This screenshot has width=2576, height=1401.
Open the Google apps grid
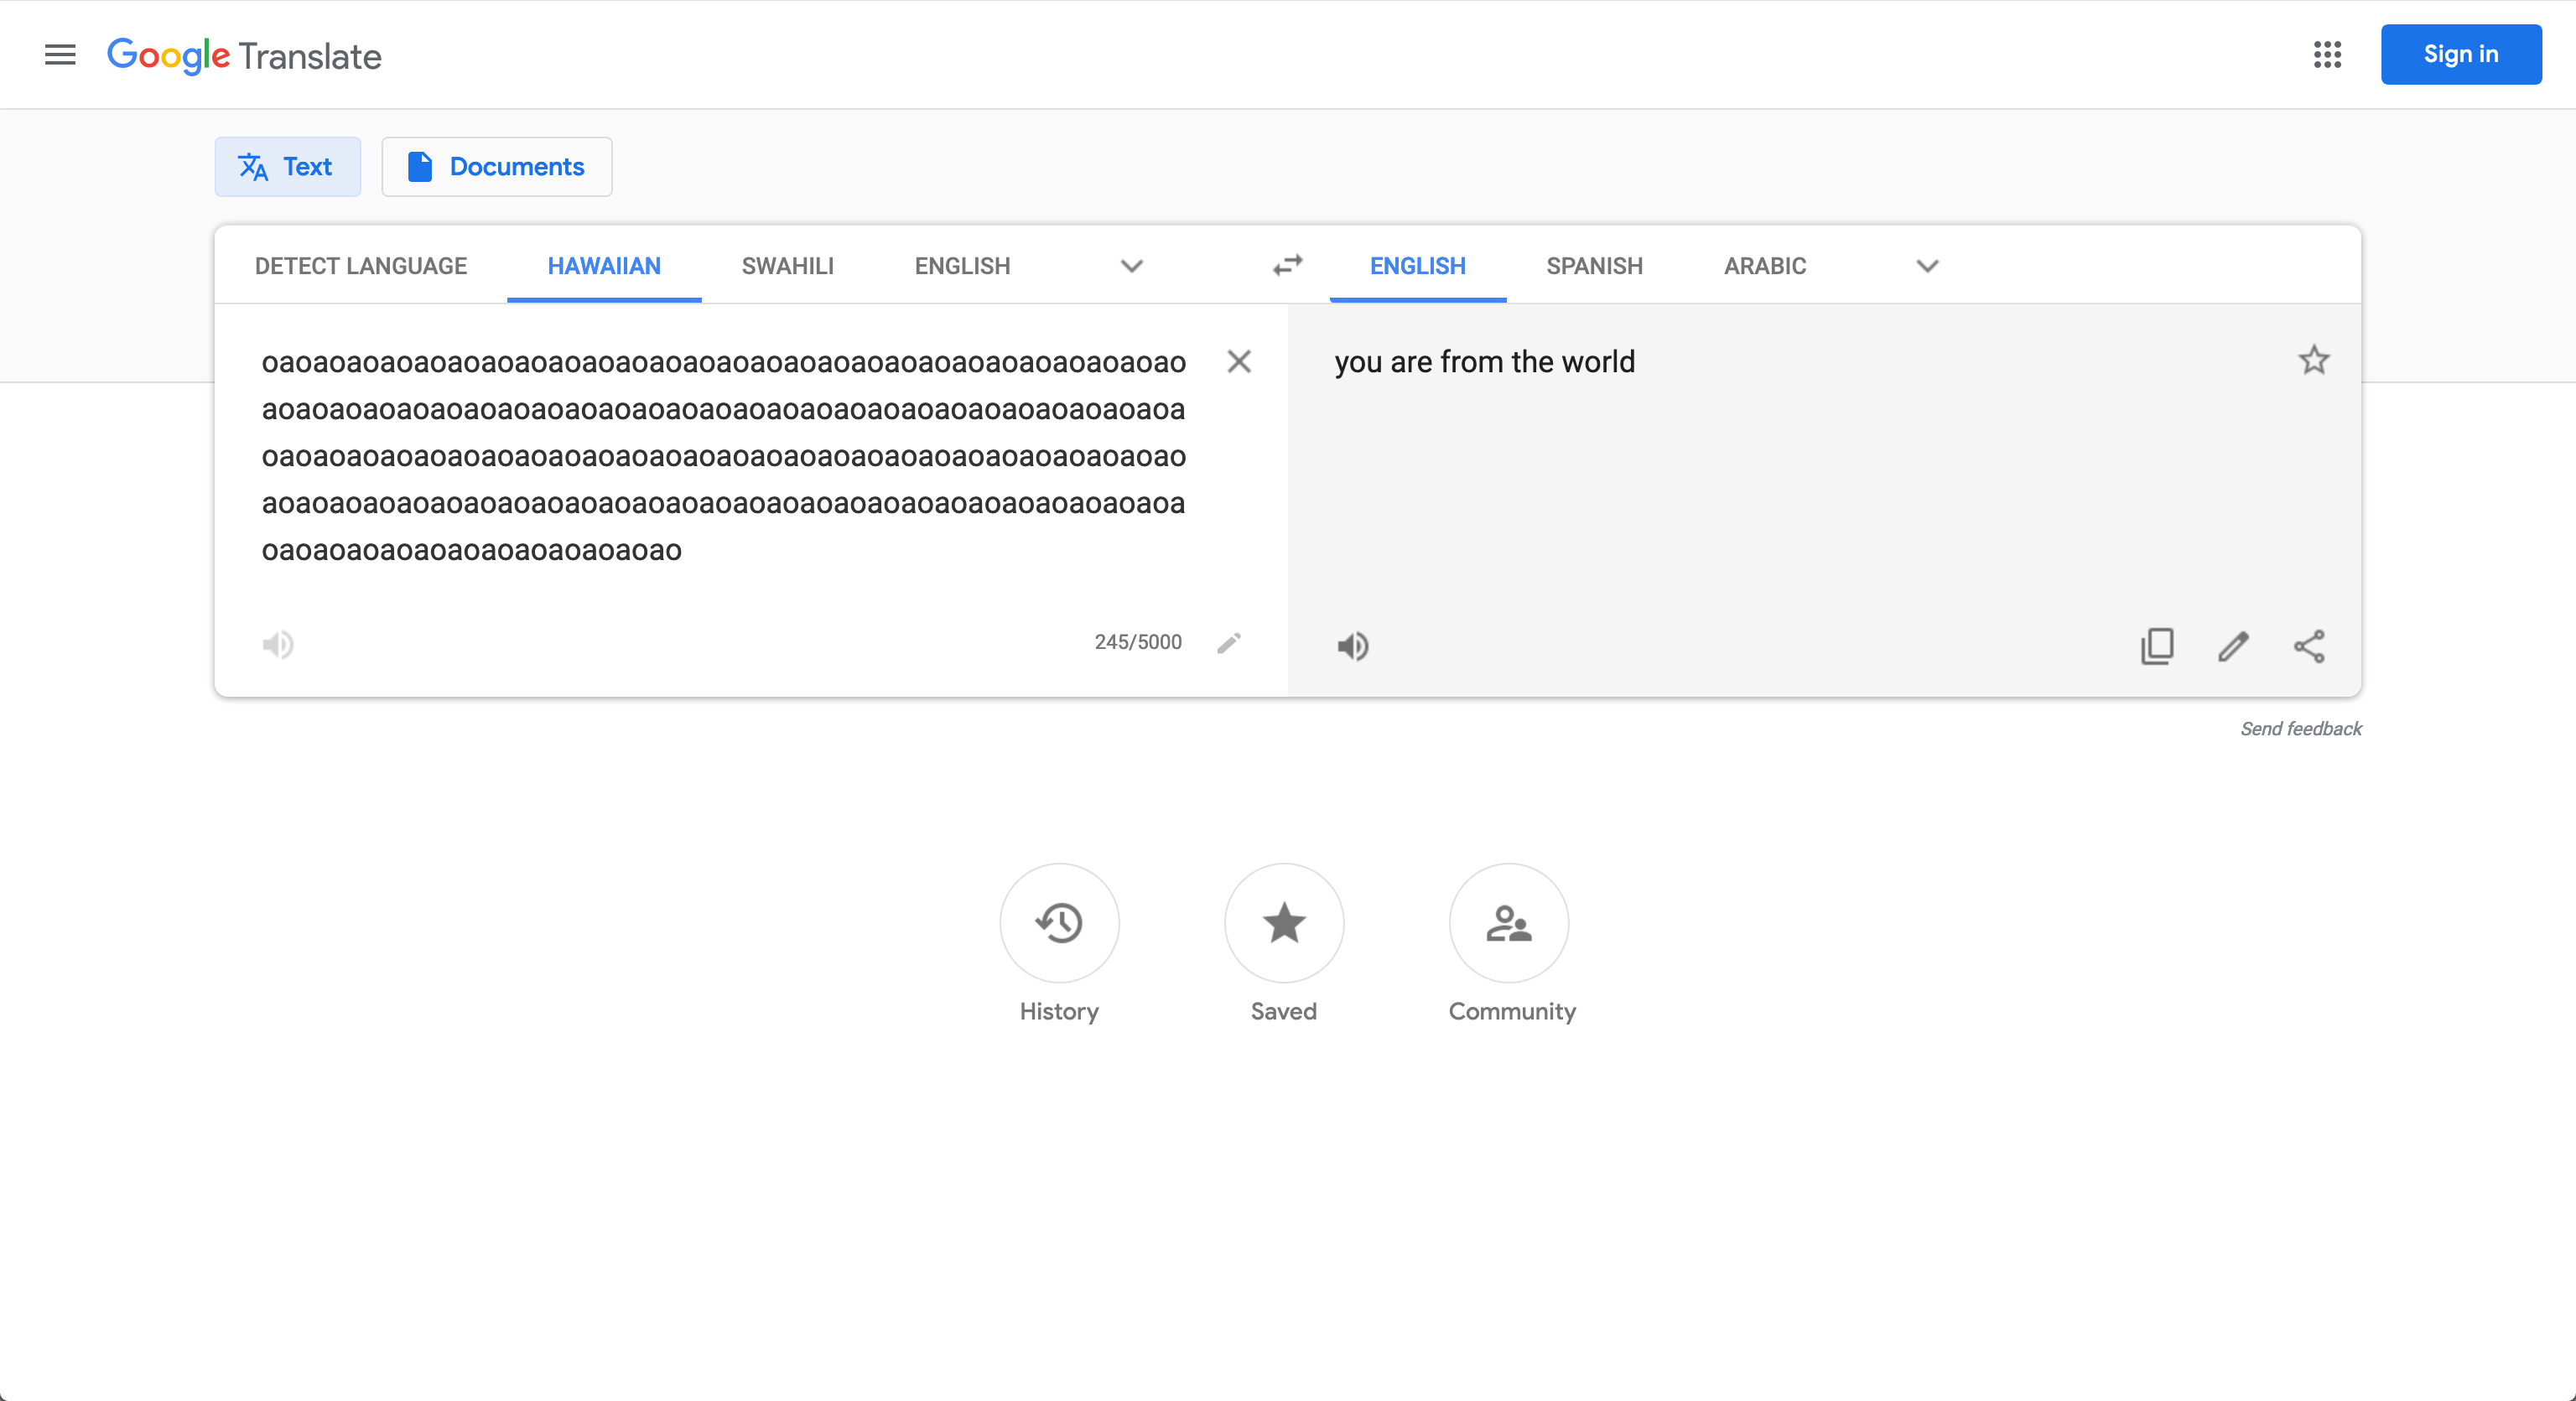coord(2327,55)
